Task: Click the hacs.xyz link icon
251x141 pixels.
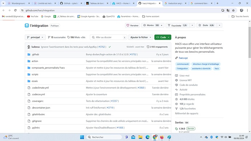Action: pyautogui.click(x=176, y=58)
